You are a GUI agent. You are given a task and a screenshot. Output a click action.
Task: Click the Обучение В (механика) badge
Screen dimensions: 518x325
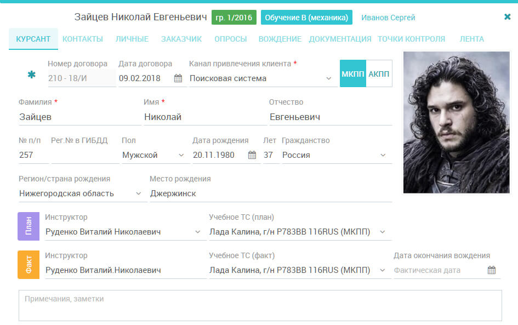[x=306, y=18]
